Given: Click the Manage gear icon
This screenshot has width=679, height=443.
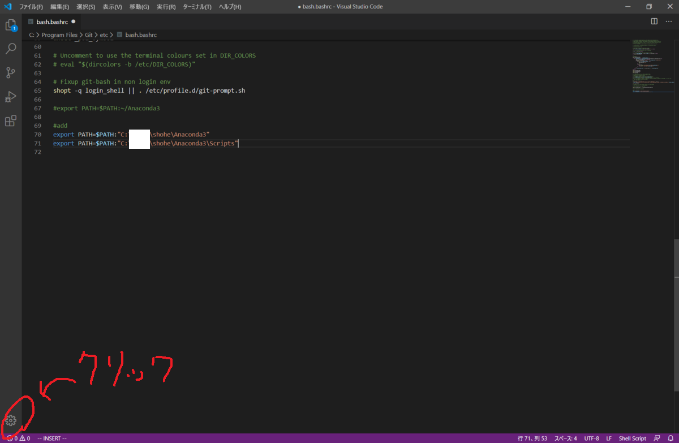Looking at the screenshot, I should [x=11, y=420].
